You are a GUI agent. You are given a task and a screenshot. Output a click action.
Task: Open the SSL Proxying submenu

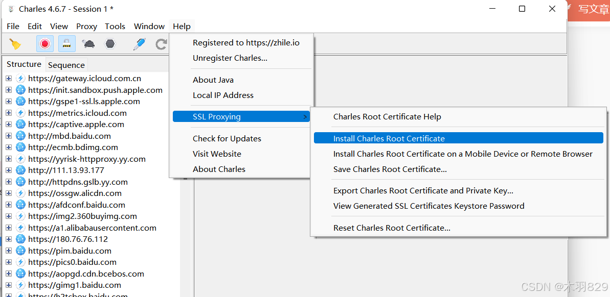[x=241, y=116]
